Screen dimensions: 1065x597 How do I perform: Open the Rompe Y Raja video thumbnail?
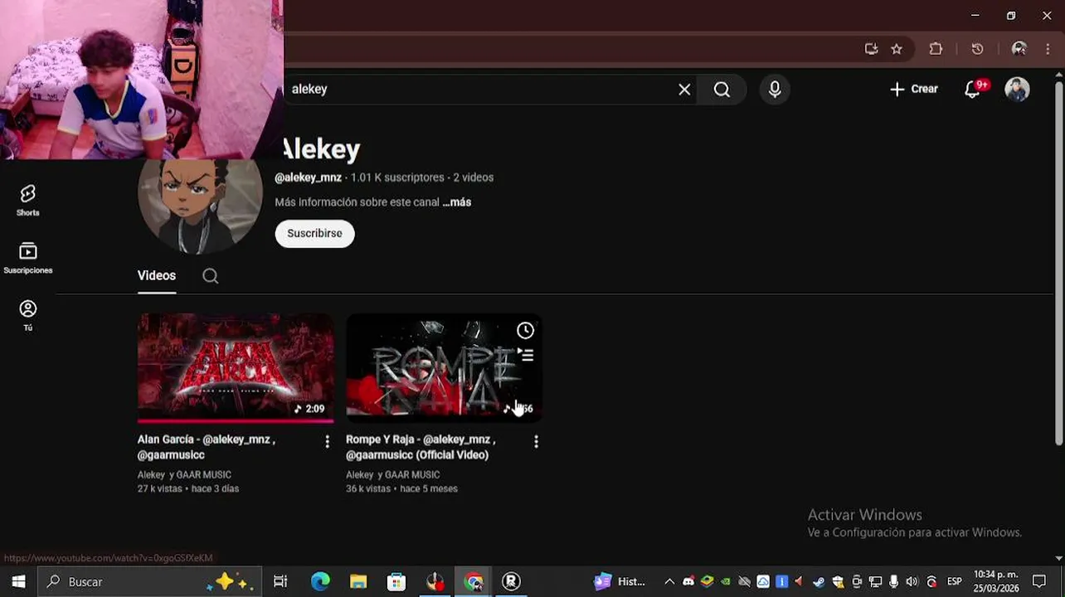[444, 368]
